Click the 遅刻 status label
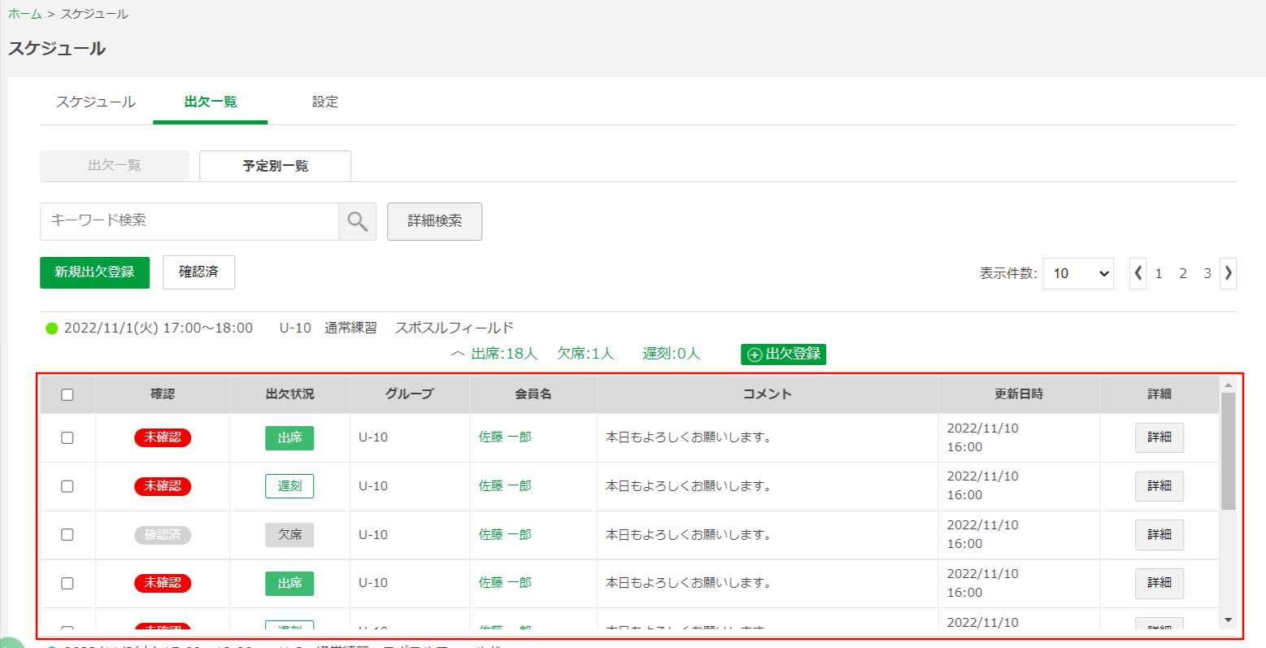 tap(289, 486)
